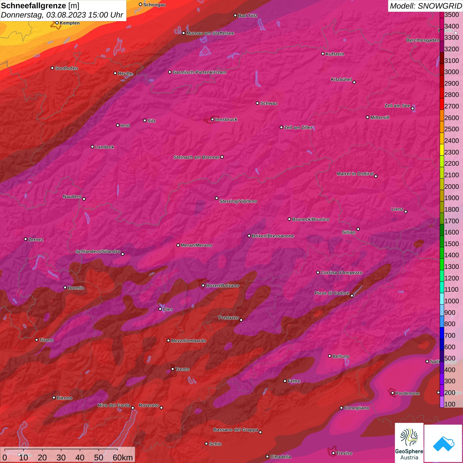Click the Sonthofen label
The height and width of the screenshot is (463, 463).
coord(66,68)
